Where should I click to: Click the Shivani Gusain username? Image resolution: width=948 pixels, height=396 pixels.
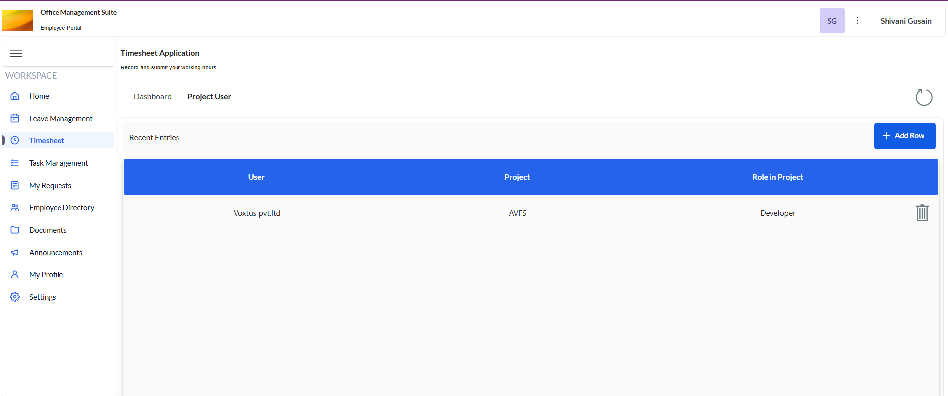pos(906,21)
